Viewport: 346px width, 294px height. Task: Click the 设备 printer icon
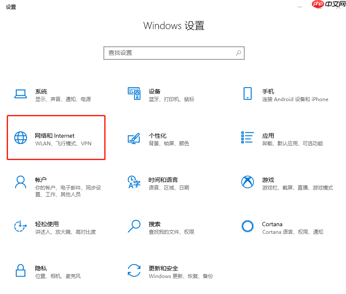click(x=134, y=94)
